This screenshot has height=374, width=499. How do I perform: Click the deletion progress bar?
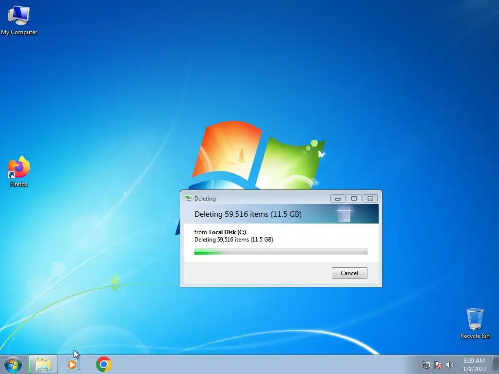tap(281, 252)
